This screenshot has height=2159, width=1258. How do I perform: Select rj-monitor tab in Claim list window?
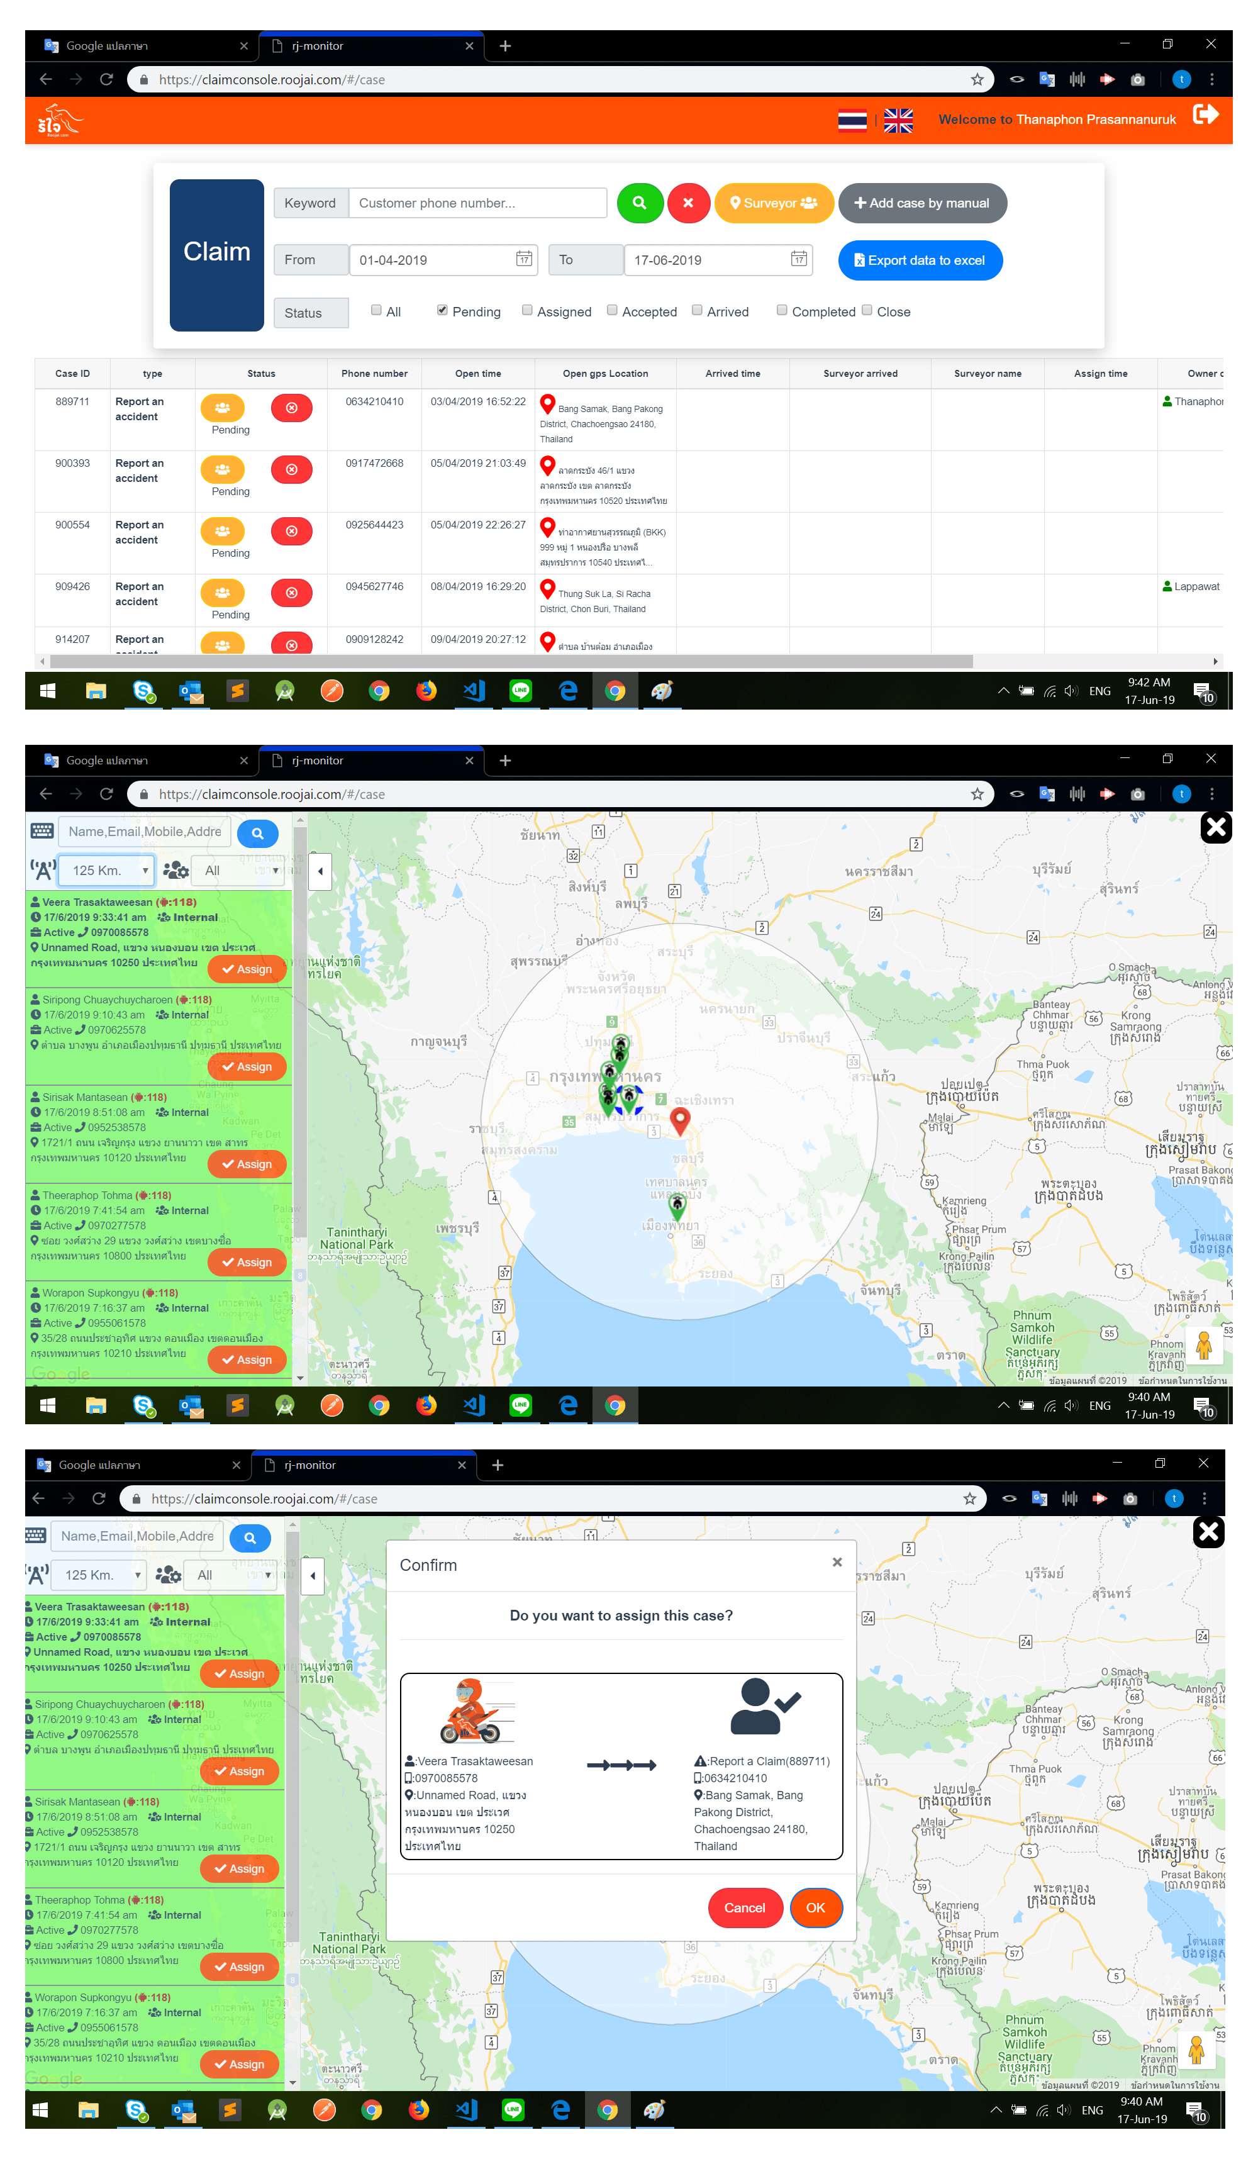coord(372,47)
